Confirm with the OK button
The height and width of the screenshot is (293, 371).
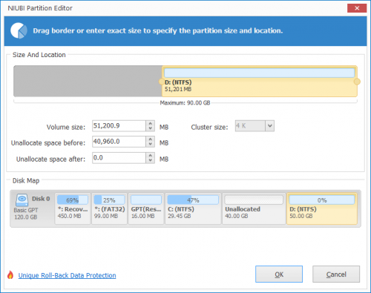(279, 274)
